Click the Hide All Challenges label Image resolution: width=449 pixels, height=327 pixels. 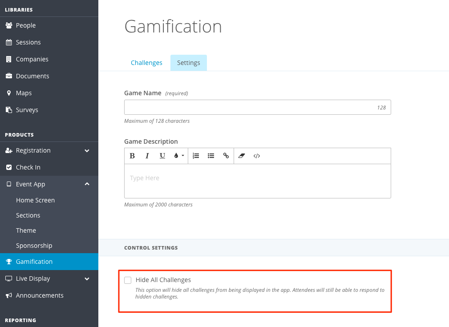coord(163,280)
